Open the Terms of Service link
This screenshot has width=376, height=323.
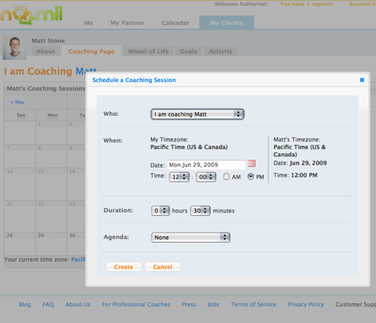[x=253, y=305]
